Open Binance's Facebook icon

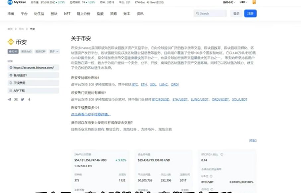point(30,99)
